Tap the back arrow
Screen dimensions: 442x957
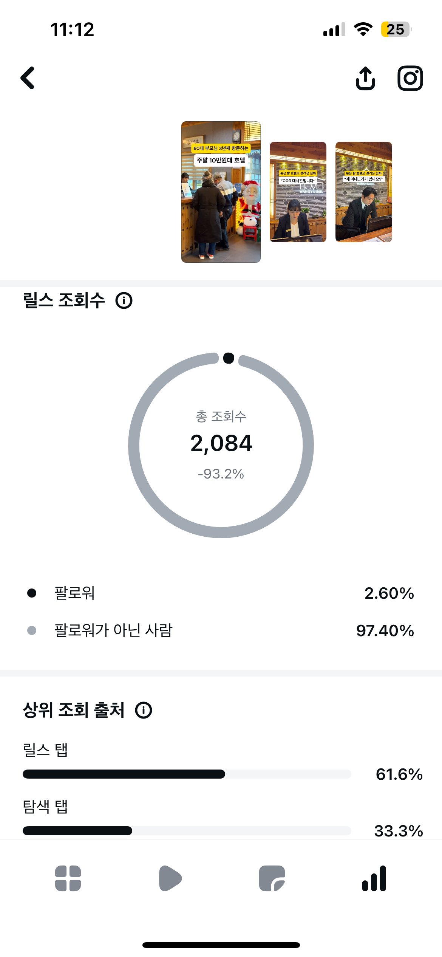tap(28, 78)
